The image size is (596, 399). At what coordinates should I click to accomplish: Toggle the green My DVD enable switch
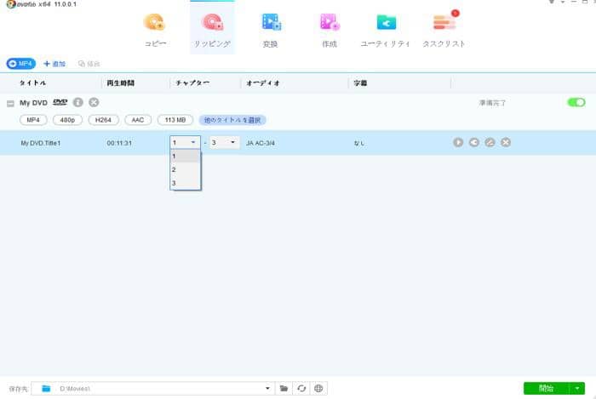pyautogui.click(x=576, y=102)
